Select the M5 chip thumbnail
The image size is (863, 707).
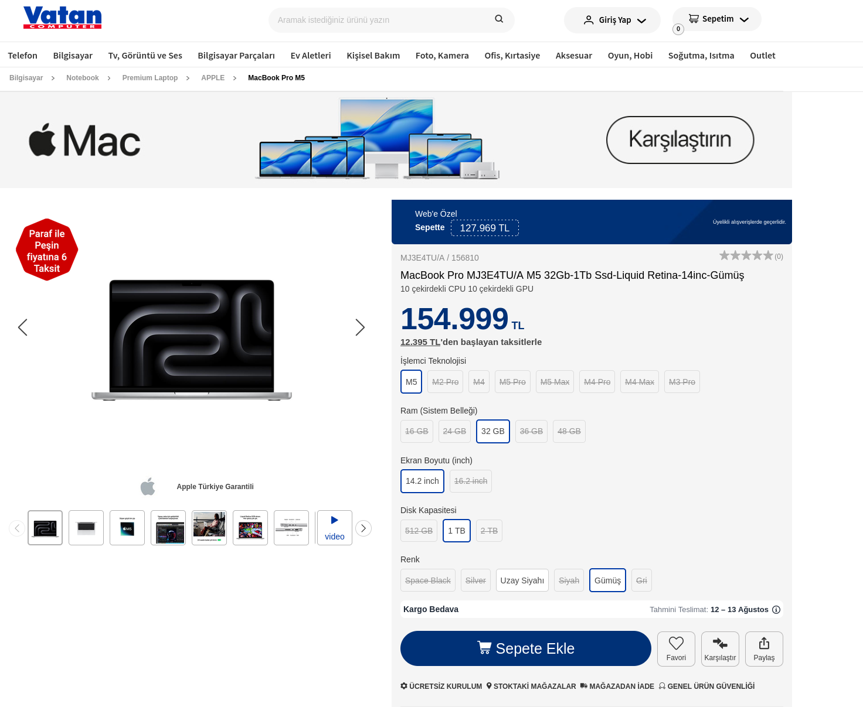pyautogui.click(x=127, y=528)
